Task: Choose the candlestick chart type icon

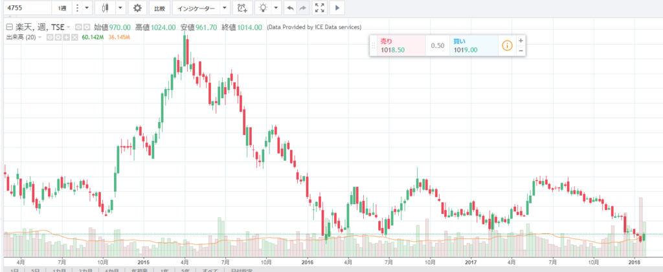Action: (105, 8)
